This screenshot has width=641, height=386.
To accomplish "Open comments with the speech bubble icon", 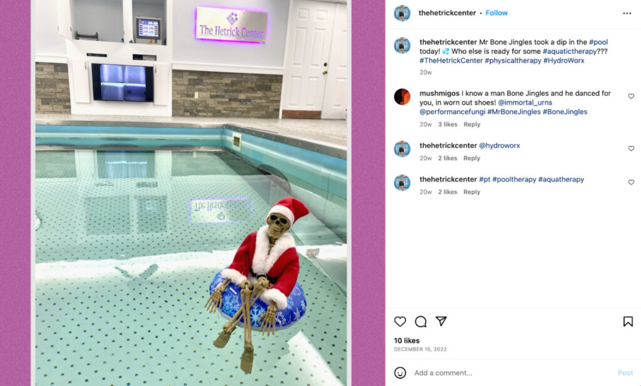I will (x=420, y=322).
